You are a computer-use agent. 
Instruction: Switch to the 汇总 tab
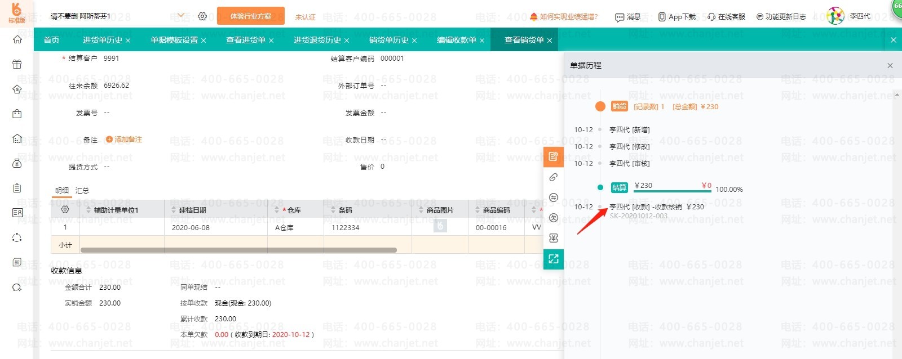82,191
